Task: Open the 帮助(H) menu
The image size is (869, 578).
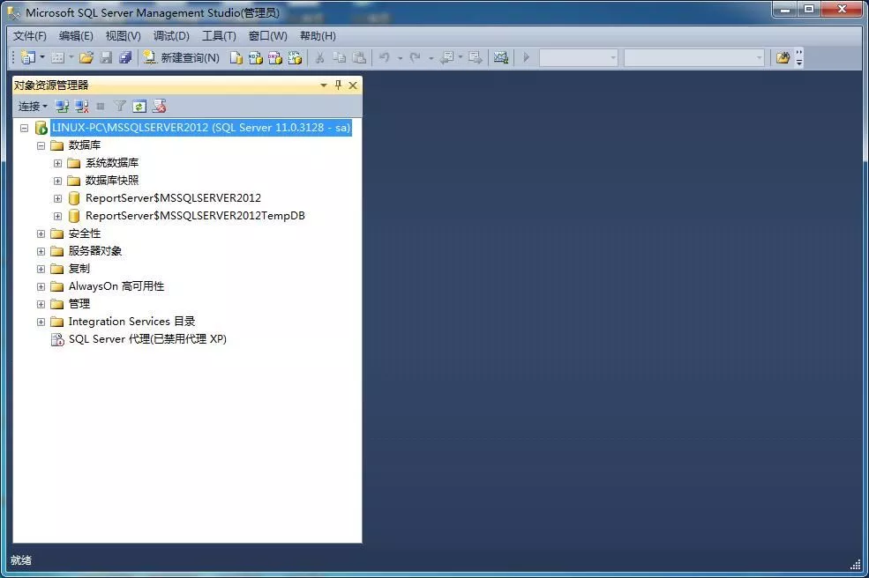Action: click(x=318, y=36)
